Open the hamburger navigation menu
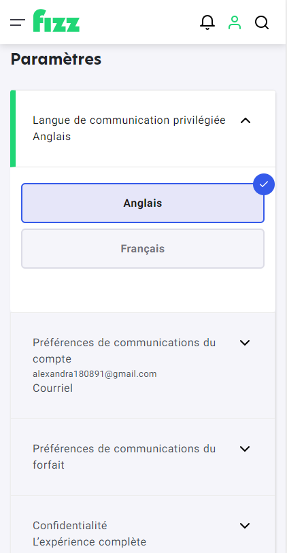287x553 pixels. [x=18, y=23]
